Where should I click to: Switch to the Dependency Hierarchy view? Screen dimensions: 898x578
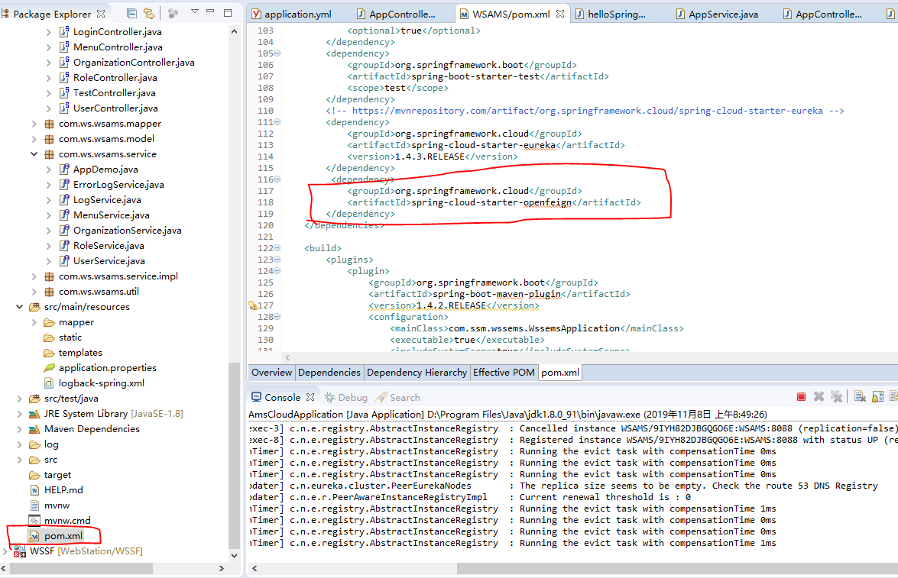pyautogui.click(x=417, y=372)
